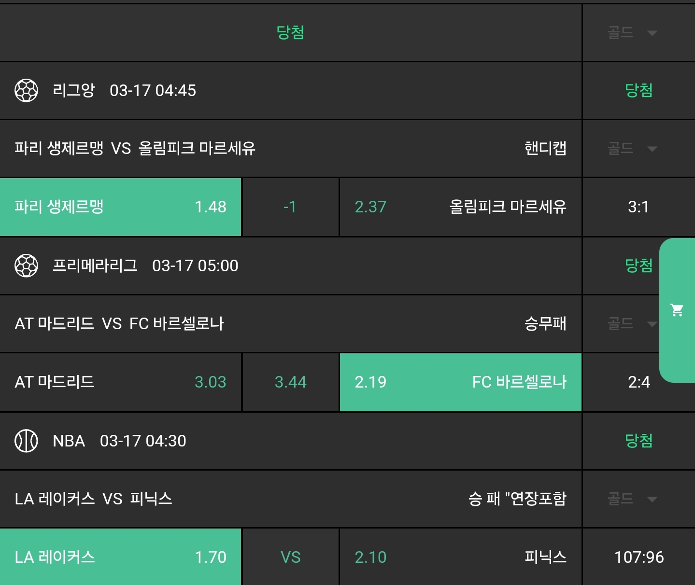
Task: Select AT 마드리드 3.03 odds bet
Action: [x=120, y=382]
